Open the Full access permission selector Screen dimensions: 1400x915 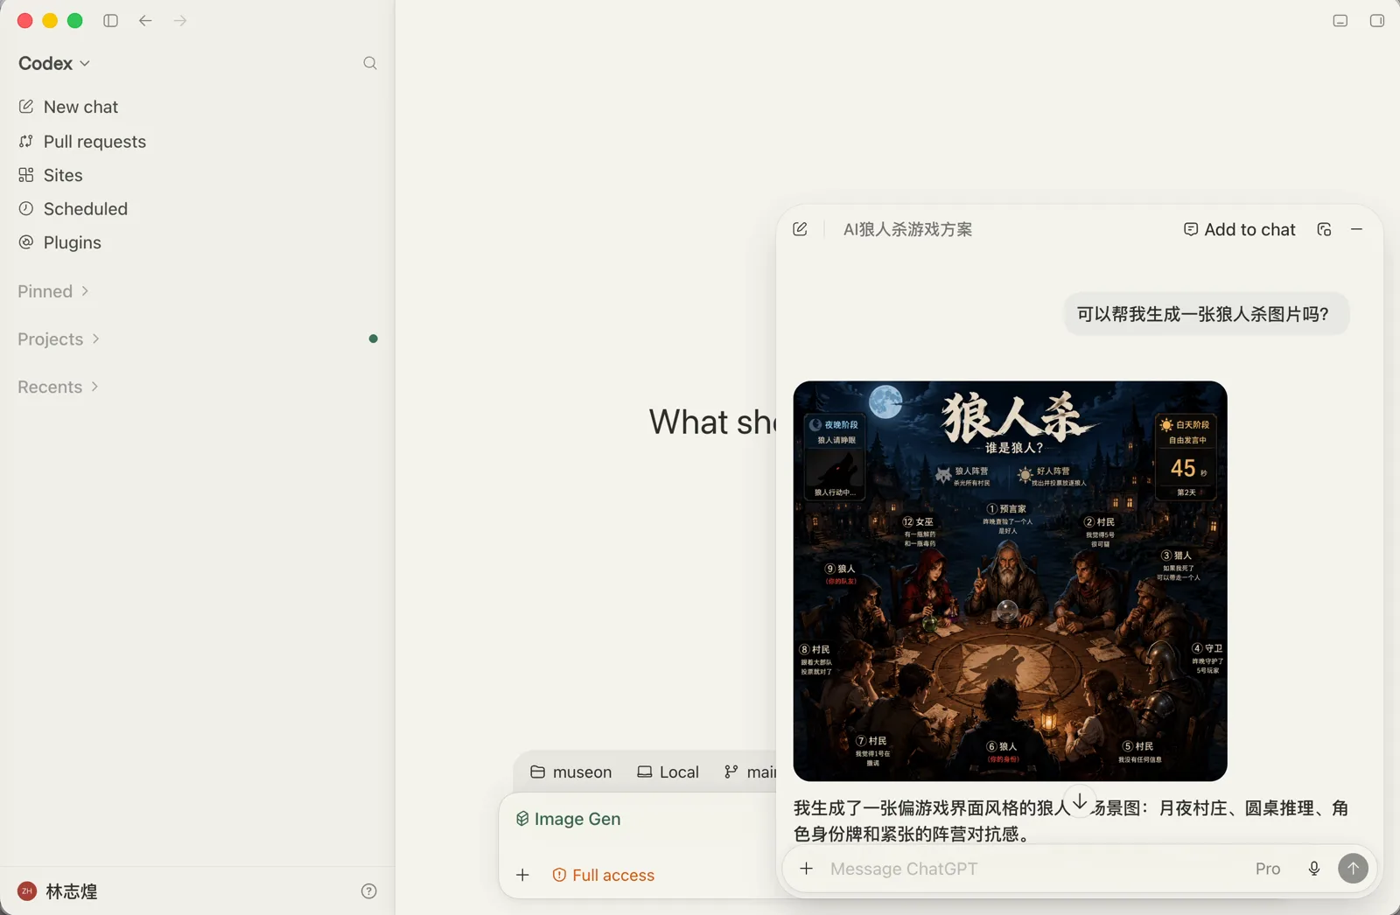pyautogui.click(x=603, y=876)
